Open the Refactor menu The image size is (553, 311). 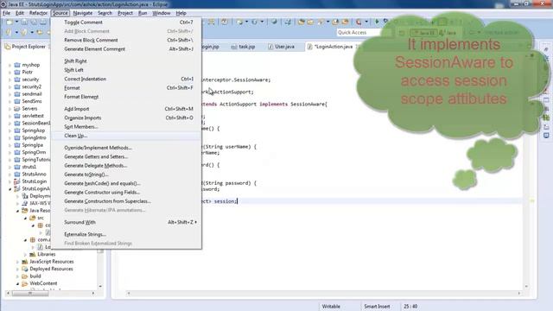(x=38, y=13)
